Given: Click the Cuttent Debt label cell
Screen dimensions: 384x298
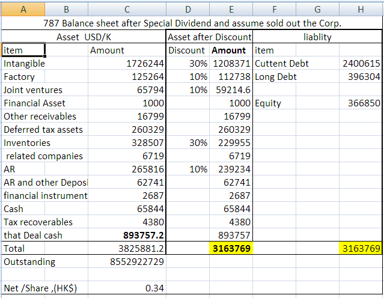Looking at the screenshot, I should coord(274,64).
